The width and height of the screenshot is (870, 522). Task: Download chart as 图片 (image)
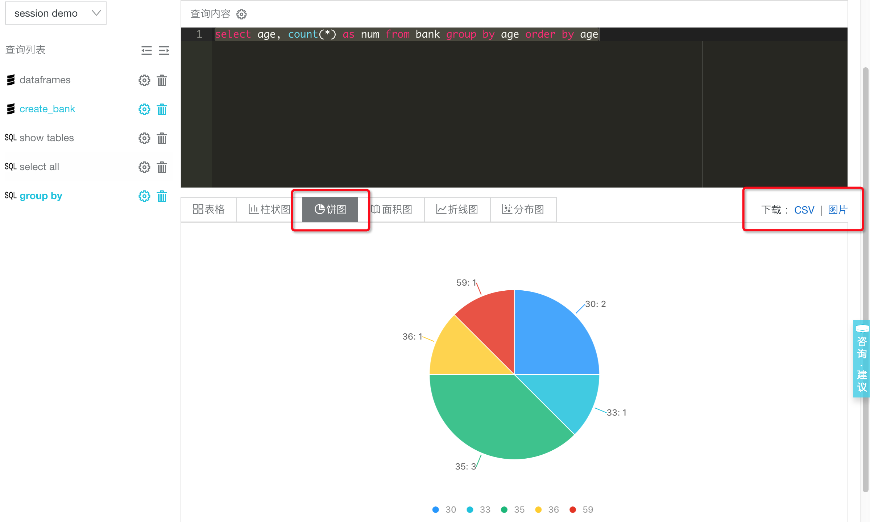[838, 209]
